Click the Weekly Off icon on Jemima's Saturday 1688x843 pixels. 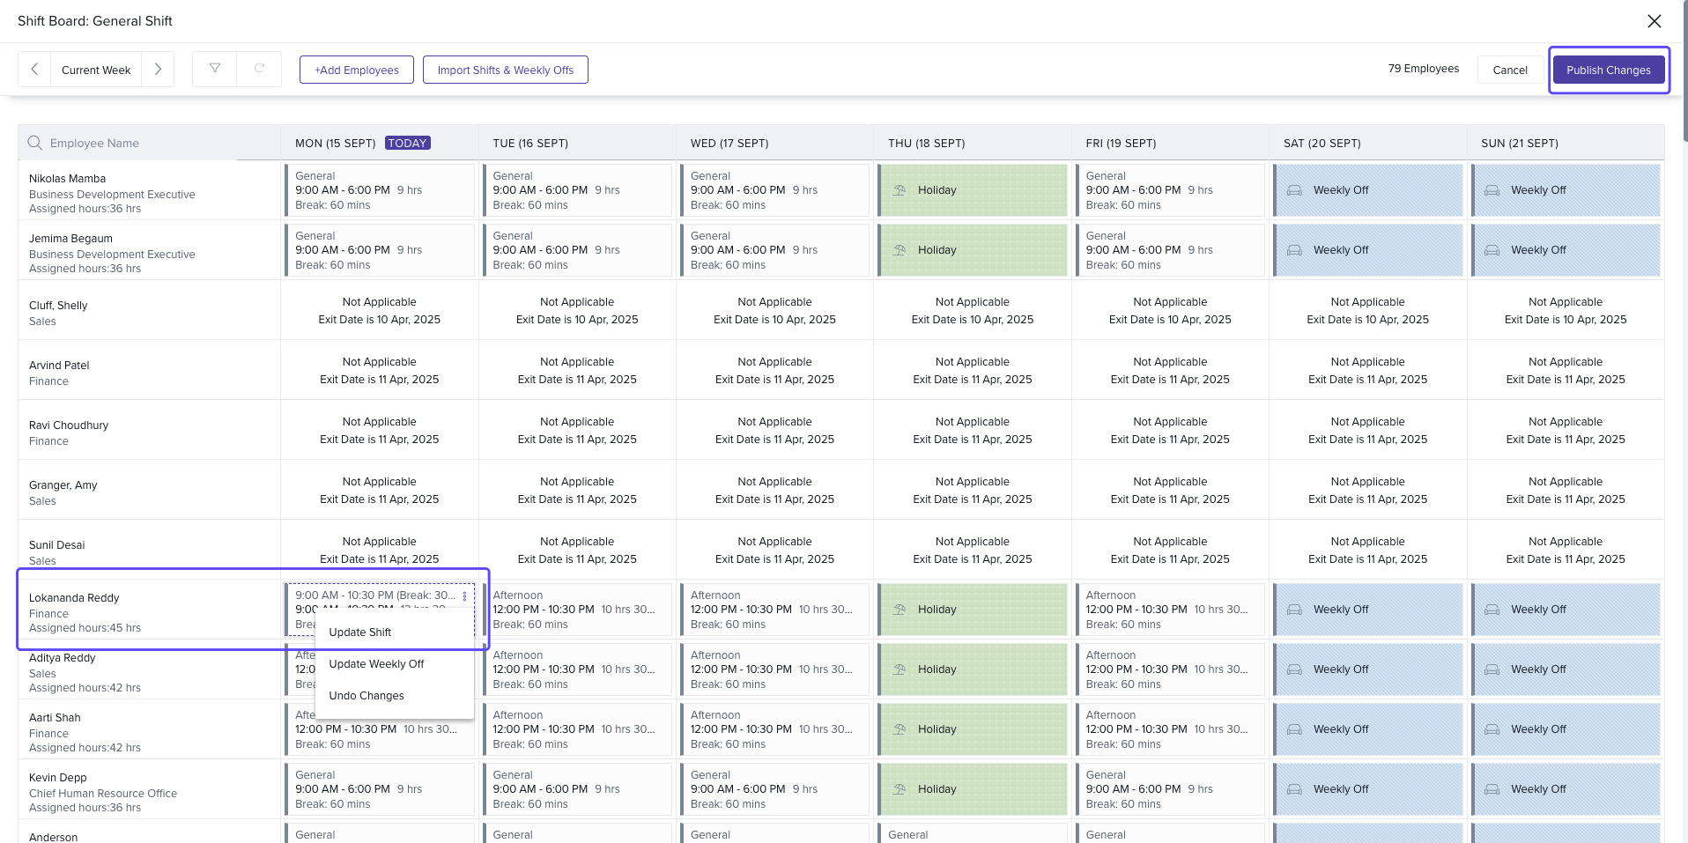coord(1294,250)
